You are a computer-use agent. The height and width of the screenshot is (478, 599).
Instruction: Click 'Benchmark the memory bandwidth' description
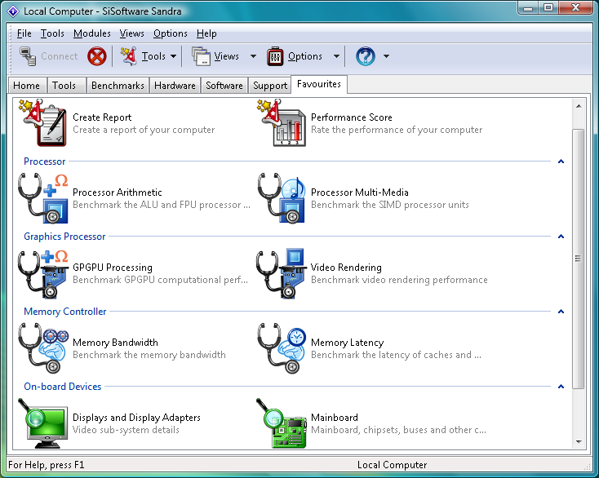149,355
